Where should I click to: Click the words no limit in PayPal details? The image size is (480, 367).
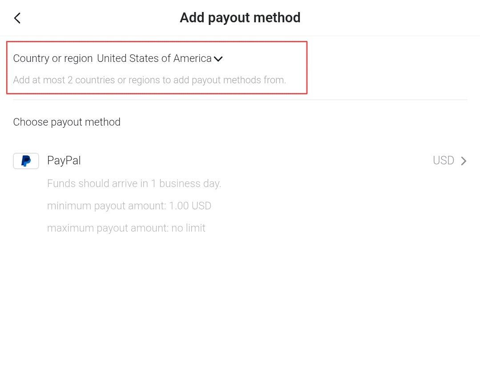188,228
